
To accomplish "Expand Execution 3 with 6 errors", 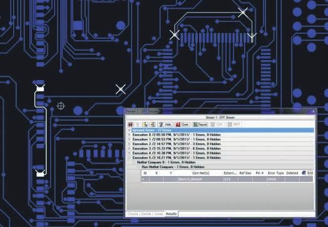I will [x=130, y=149].
